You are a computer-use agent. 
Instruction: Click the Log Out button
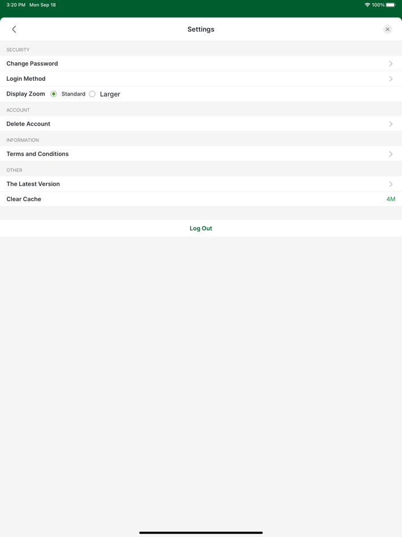pyautogui.click(x=201, y=228)
